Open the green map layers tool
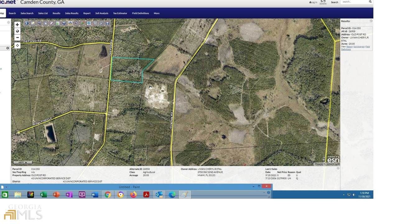 (x=58, y=23)
